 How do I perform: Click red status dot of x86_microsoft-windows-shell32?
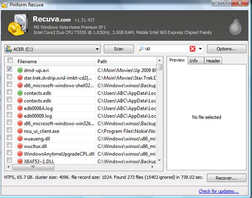(x=20, y=85)
